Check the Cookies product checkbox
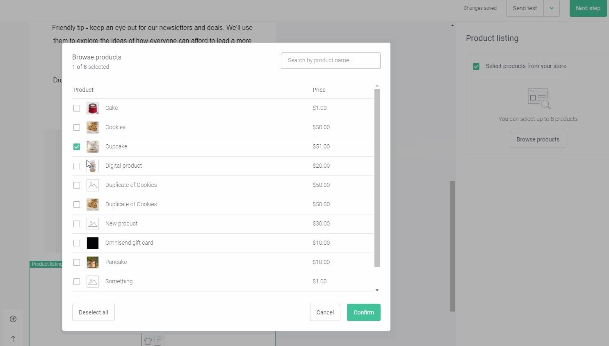This screenshot has width=609, height=346. (x=77, y=127)
